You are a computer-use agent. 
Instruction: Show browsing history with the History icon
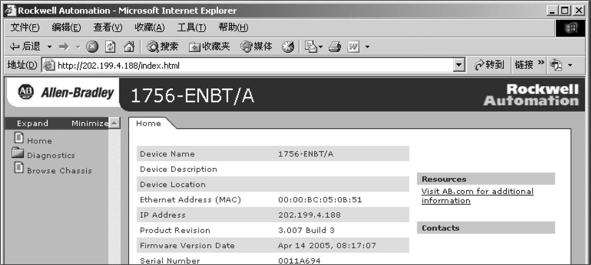[x=288, y=47]
